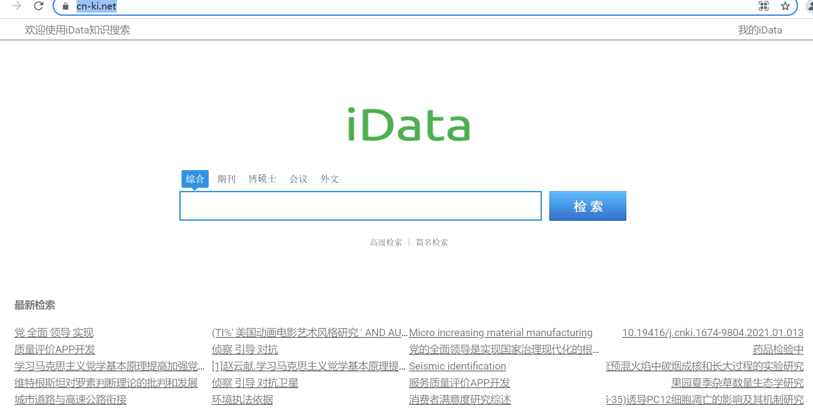Open 我的iData account page
This screenshot has width=813, height=418.
pos(760,29)
